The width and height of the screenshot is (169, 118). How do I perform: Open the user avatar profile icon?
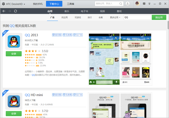tap(137, 3)
